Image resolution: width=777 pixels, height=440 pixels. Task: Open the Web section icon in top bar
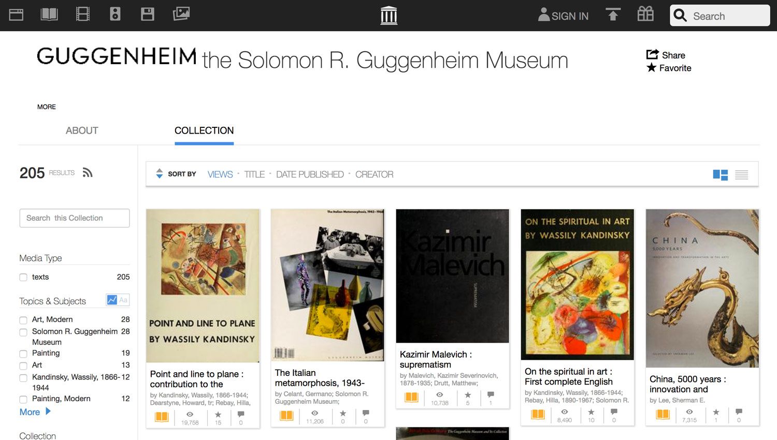16,14
